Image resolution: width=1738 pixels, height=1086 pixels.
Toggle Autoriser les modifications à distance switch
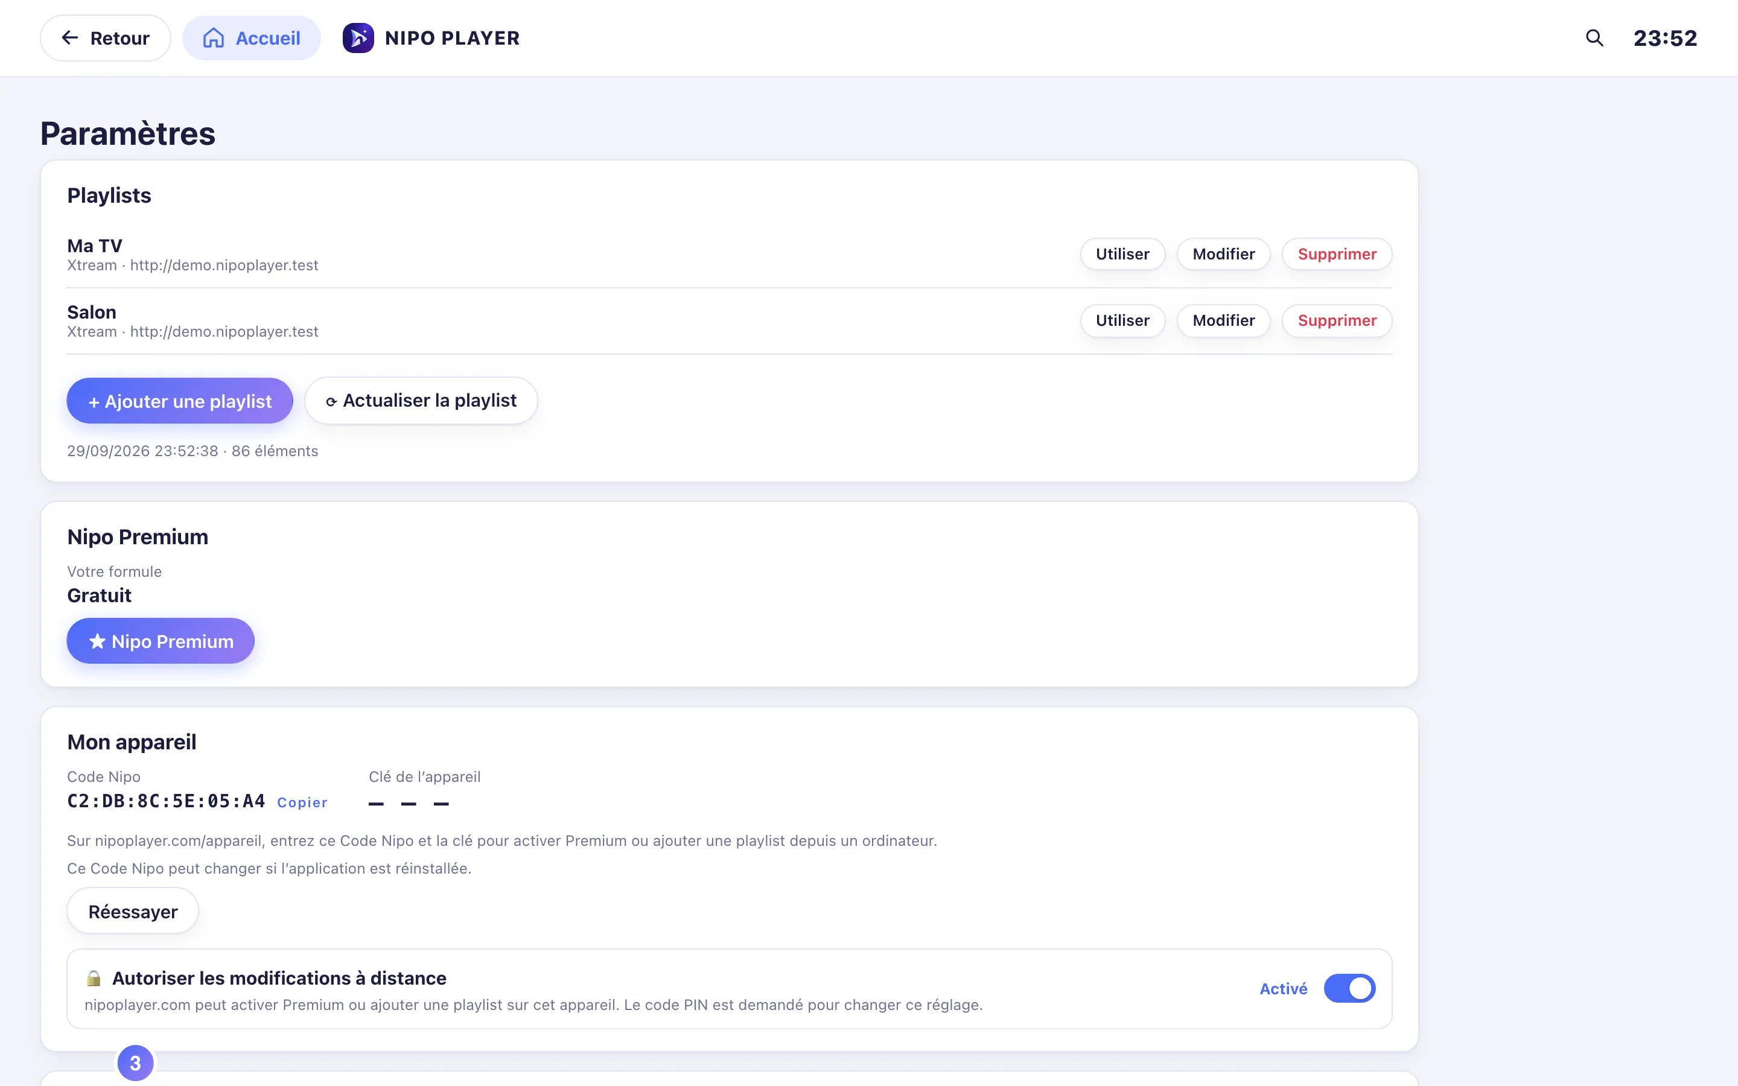click(x=1349, y=988)
